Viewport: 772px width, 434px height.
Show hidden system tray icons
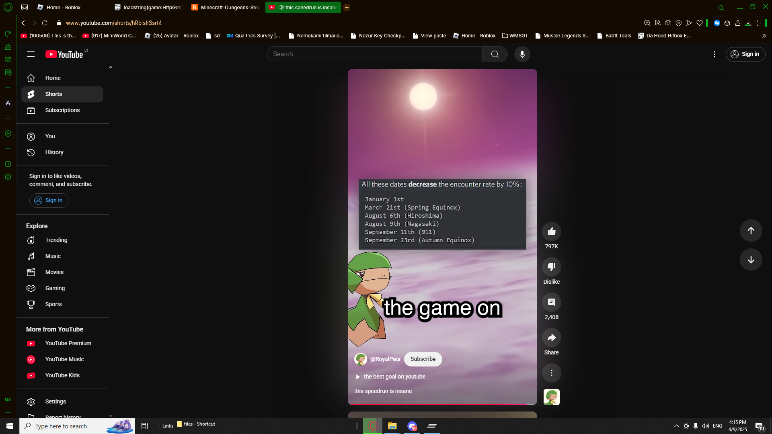click(x=676, y=426)
